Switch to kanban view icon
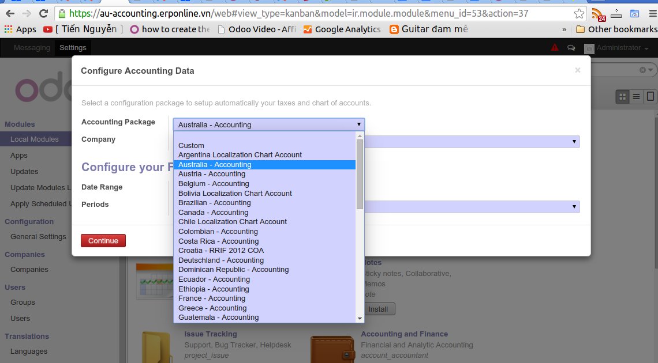The width and height of the screenshot is (658, 363). (x=622, y=97)
